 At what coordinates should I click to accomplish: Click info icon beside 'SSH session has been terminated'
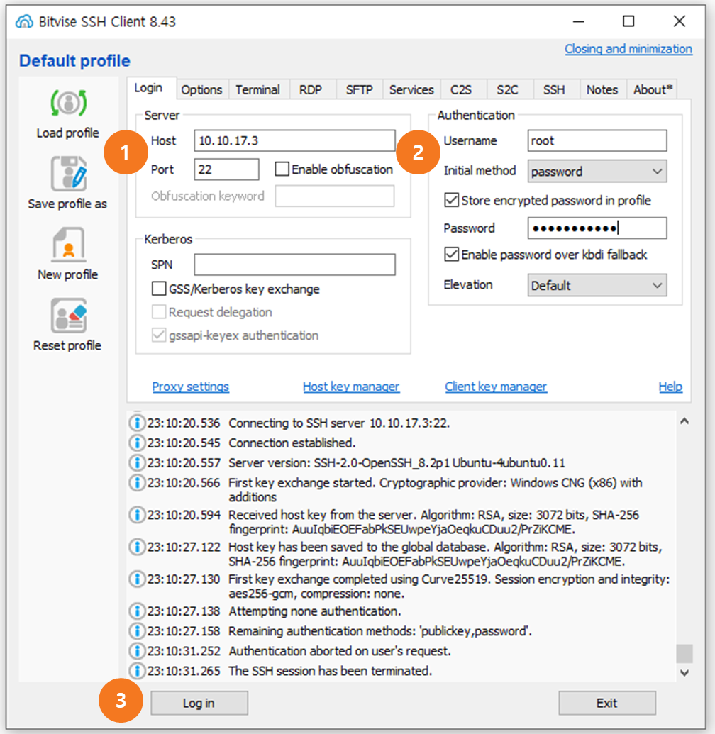[136, 671]
